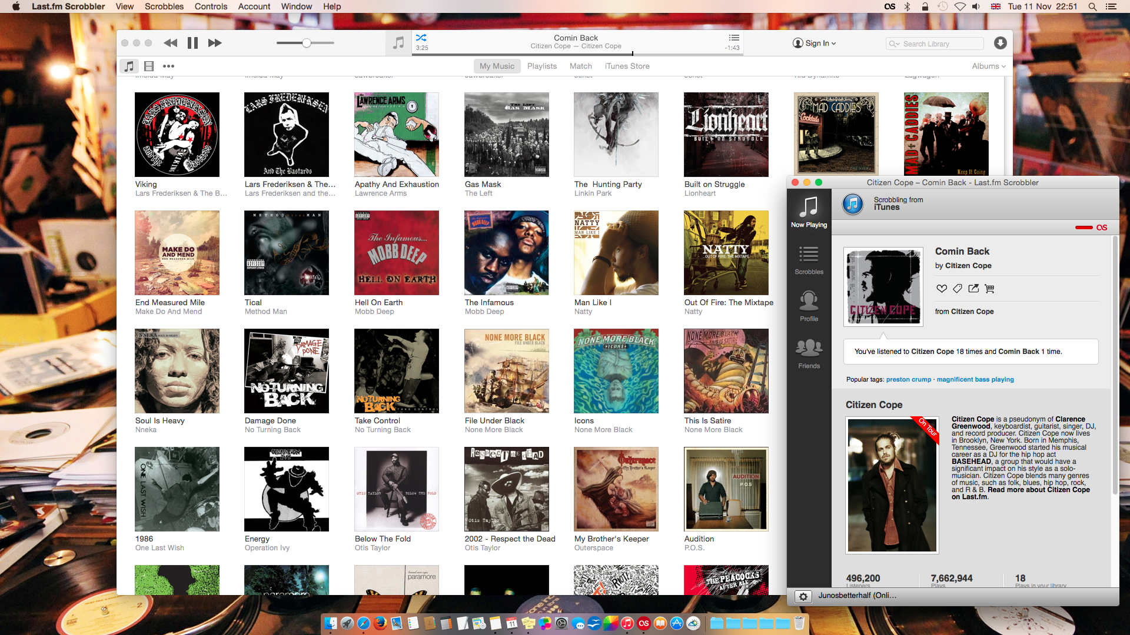Switch to the Playlists tab
The width and height of the screenshot is (1130, 635).
(542, 66)
